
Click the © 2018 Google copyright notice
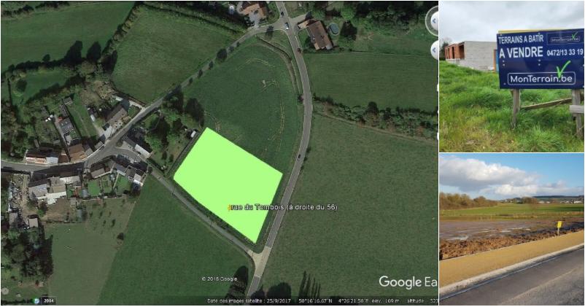(x=220, y=279)
